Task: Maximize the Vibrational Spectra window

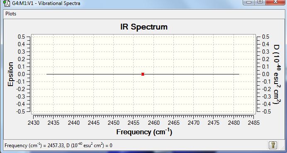Action: pos(260,2)
